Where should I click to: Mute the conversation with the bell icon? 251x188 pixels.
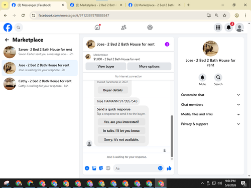click(x=202, y=77)
